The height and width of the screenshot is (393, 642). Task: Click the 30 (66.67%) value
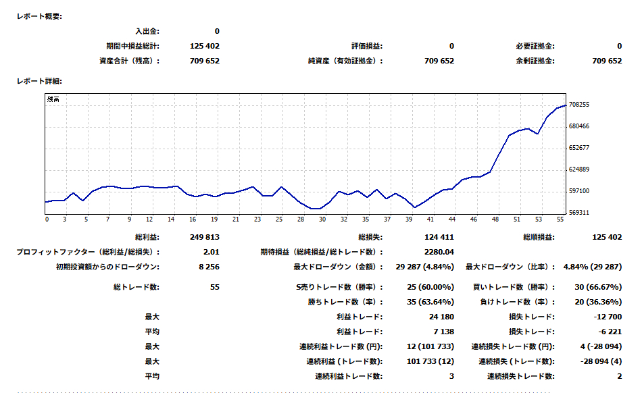click(x=598, y=288)
